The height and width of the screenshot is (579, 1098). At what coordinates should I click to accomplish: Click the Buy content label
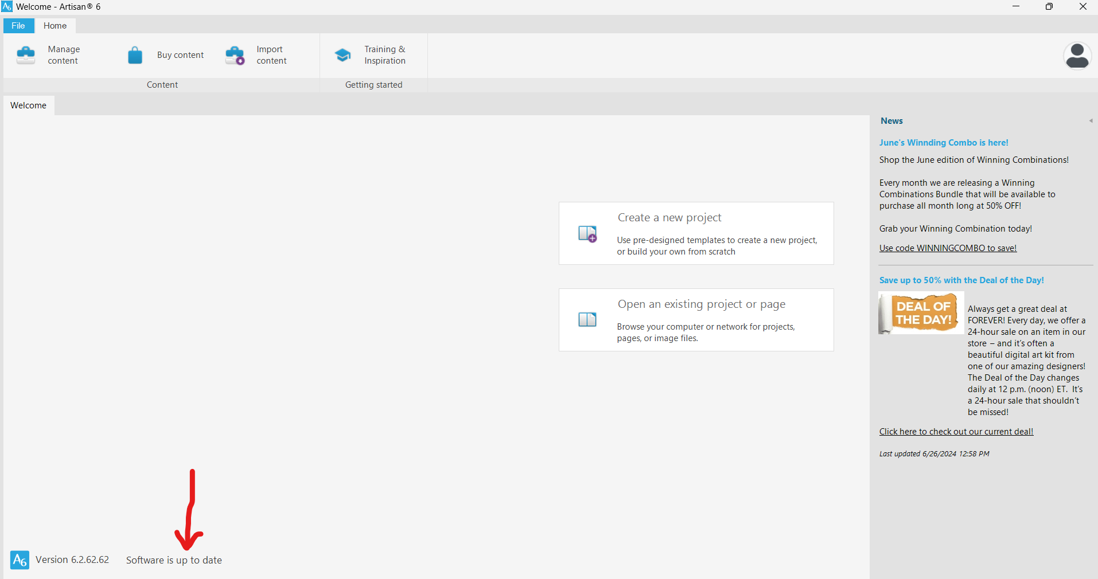[181, 55]
